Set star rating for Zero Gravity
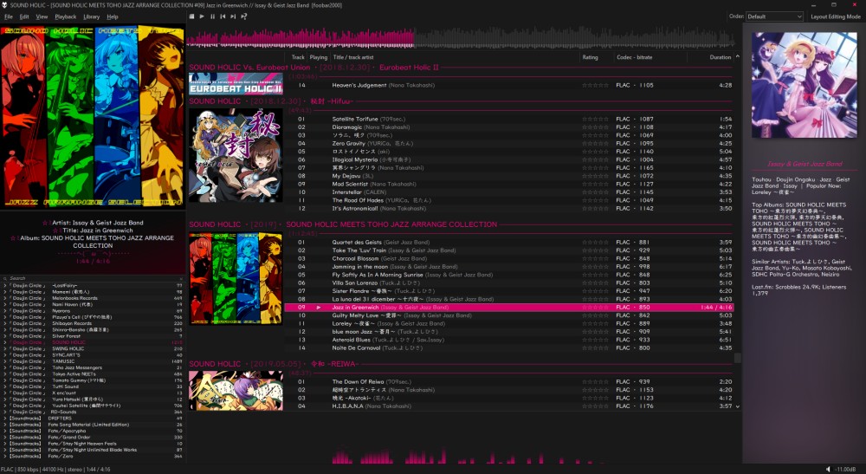 tap(596, 144)
